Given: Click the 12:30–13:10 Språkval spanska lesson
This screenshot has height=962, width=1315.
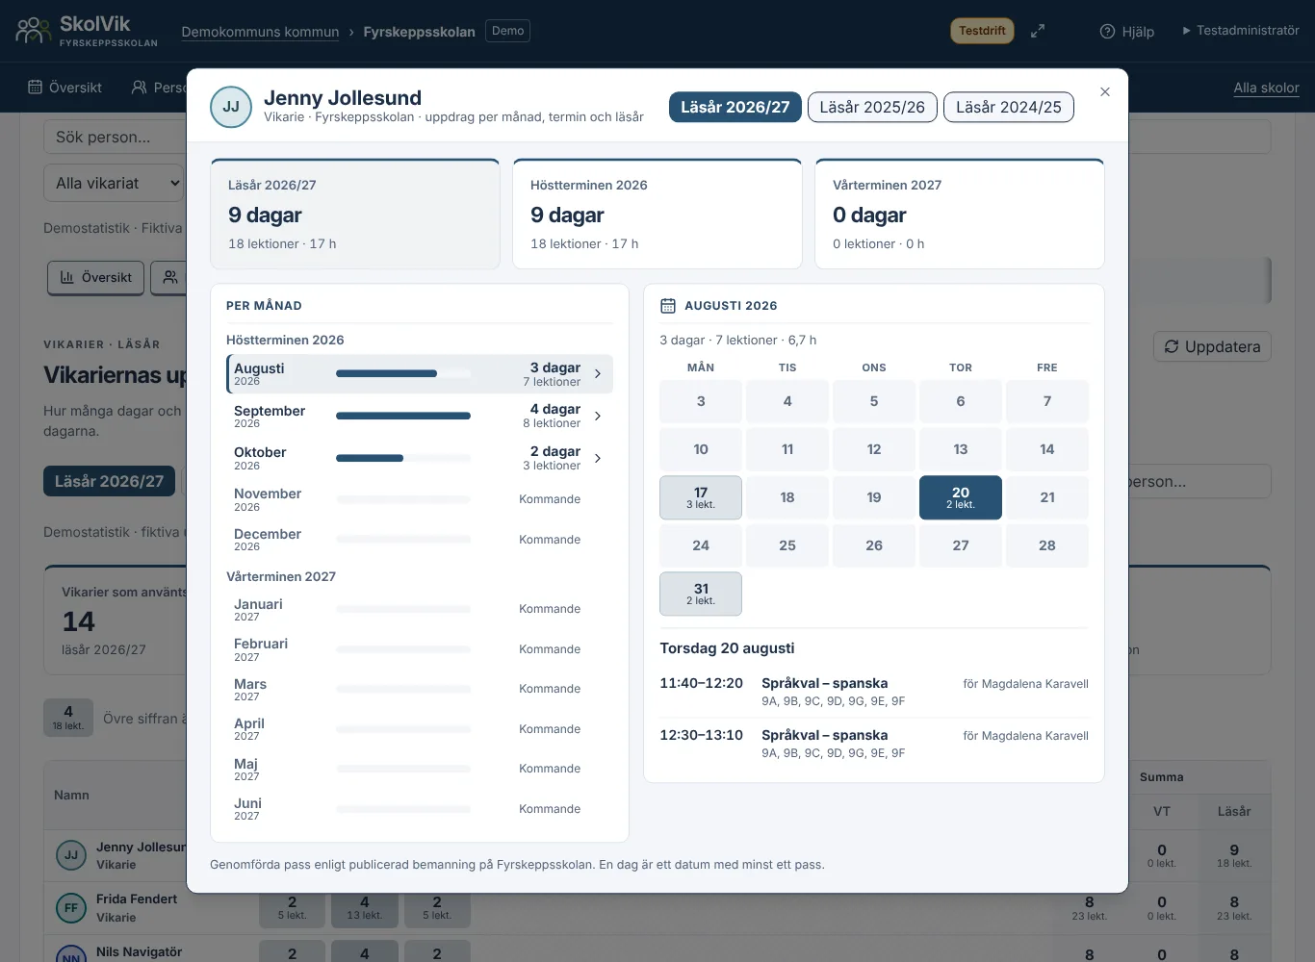Looking at the screenshot, I should 874,744.
